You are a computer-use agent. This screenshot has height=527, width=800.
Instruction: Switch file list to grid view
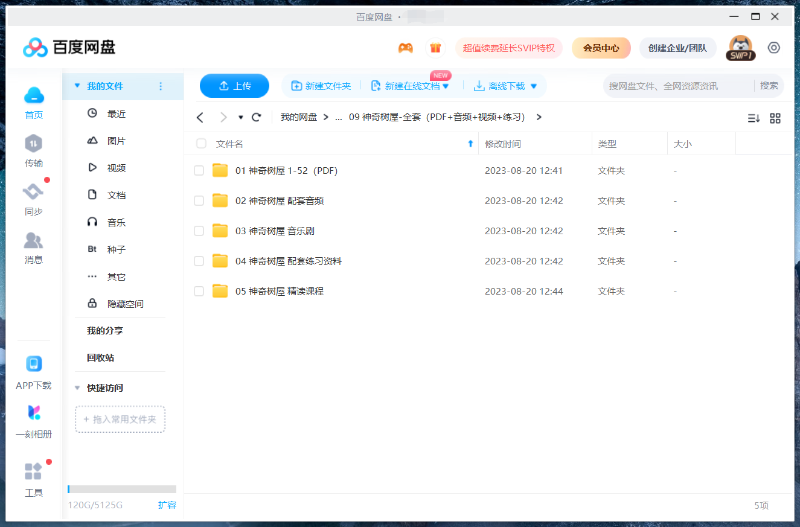775,118
